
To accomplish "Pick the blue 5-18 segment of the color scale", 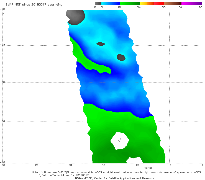I will pyautogui.click(x=111, y=3).
